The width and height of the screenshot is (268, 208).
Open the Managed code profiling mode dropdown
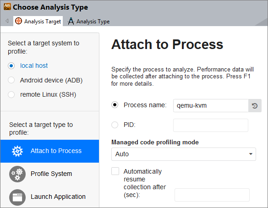pyautogui.click(x=184, y=154)
